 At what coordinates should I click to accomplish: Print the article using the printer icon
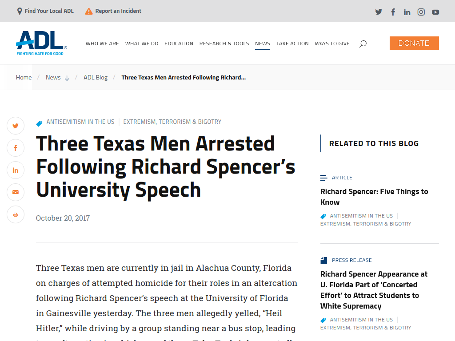pyautogui.click(x=16, y=214)
